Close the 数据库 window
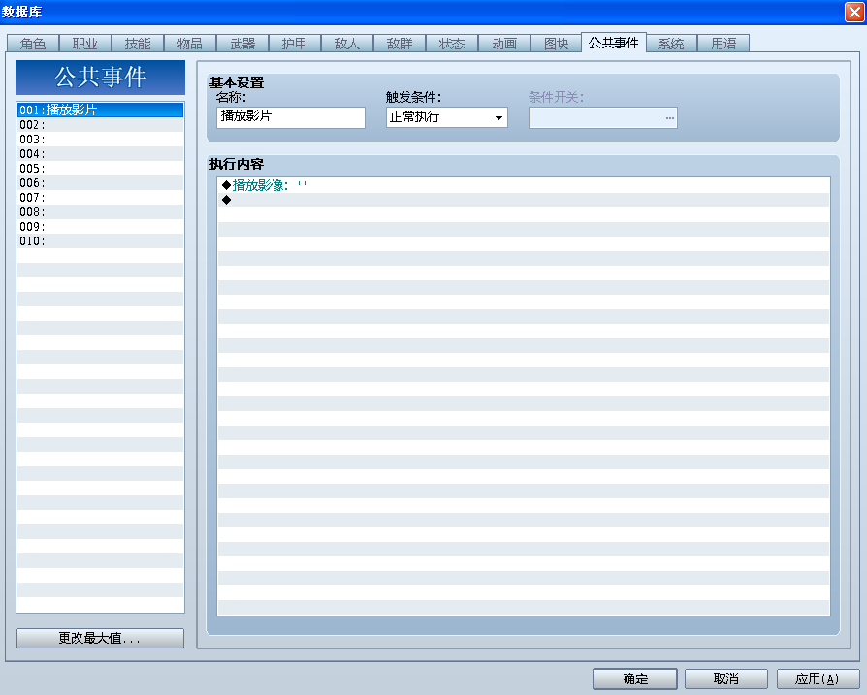867x695 pixels. [x=854, y=12]
